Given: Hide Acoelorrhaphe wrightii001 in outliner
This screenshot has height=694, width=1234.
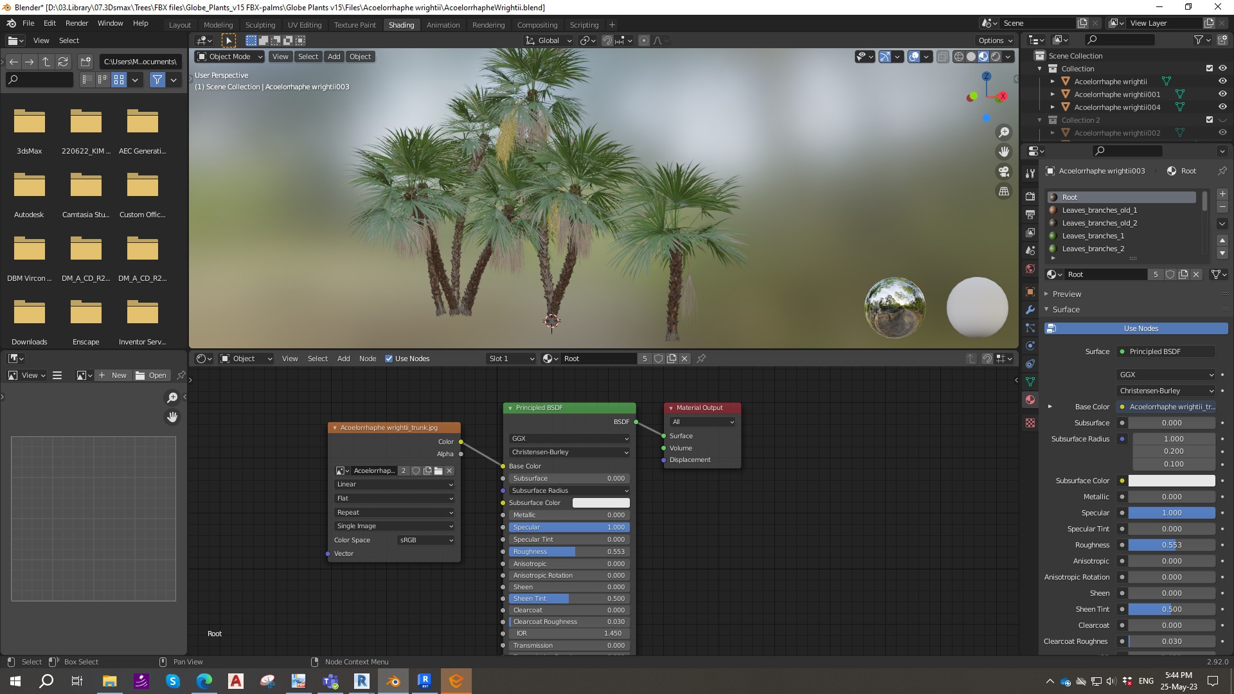Looking at the screenshot, I should click(1222, 94).
